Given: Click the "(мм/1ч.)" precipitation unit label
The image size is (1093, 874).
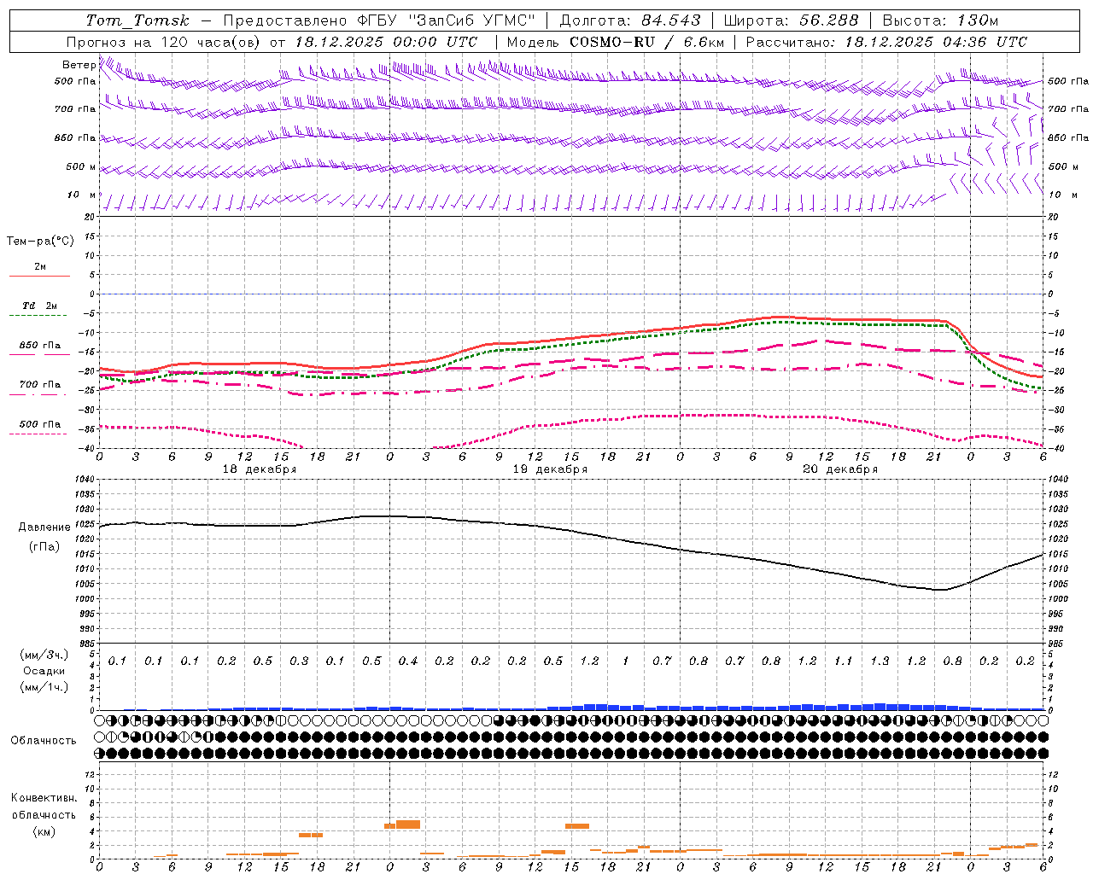Looking at the screenshot, I should pos(44,687).
